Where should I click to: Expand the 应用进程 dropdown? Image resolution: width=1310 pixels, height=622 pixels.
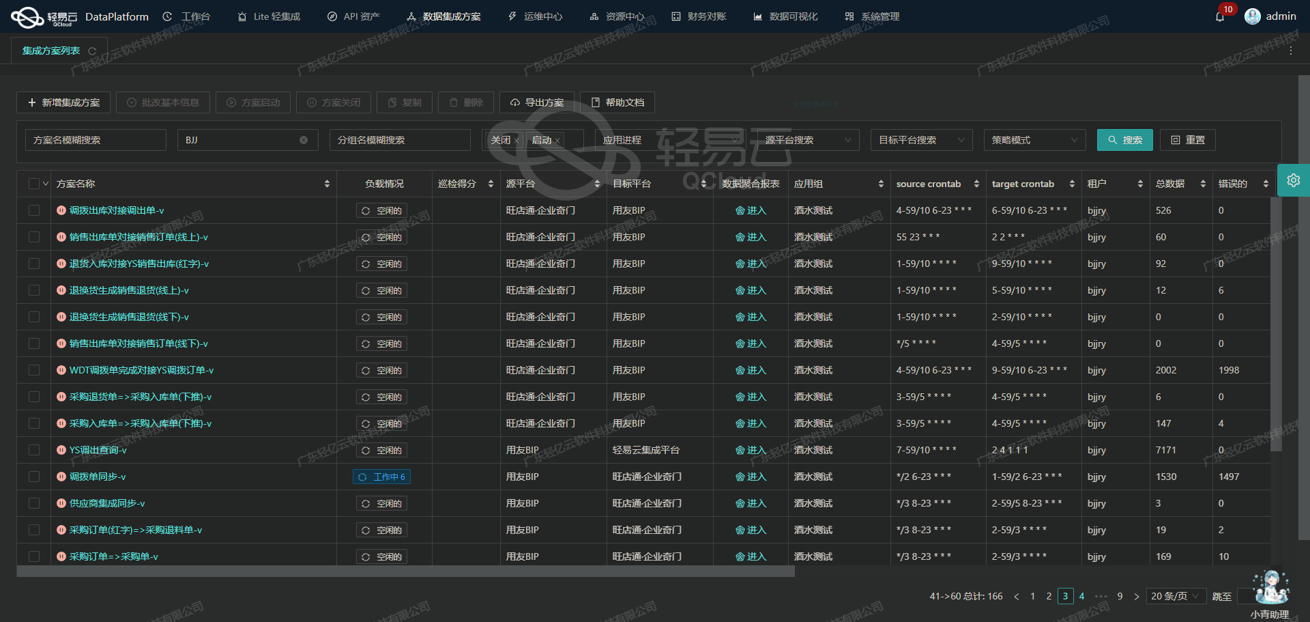coord(670,140)
